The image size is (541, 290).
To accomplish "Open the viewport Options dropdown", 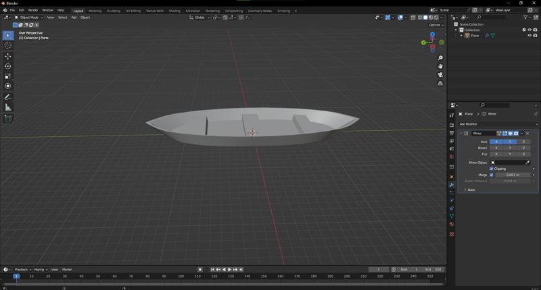I will point(436,25).
